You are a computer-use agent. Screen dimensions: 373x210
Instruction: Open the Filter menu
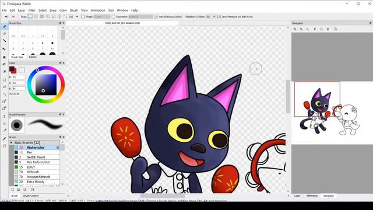pos(32,10)
